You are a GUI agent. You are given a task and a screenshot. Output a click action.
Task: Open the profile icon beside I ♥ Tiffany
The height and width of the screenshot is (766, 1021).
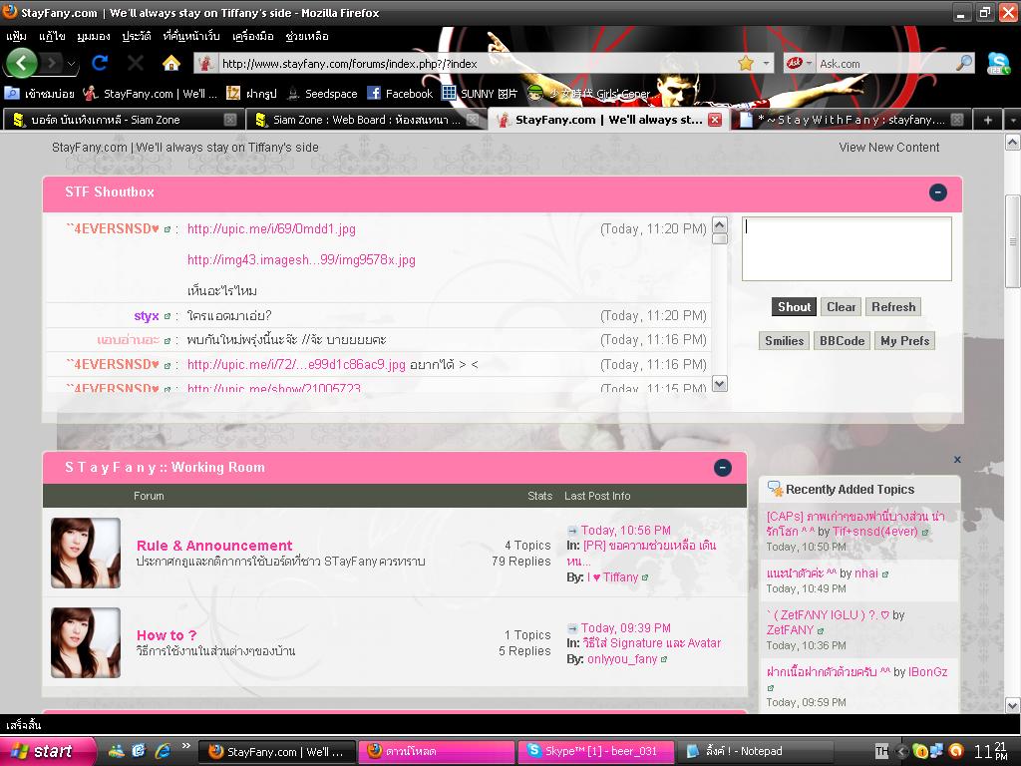coord(645,577)
